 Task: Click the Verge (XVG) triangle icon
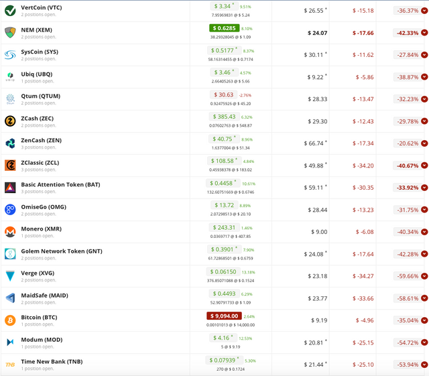[x=10, y=276]
